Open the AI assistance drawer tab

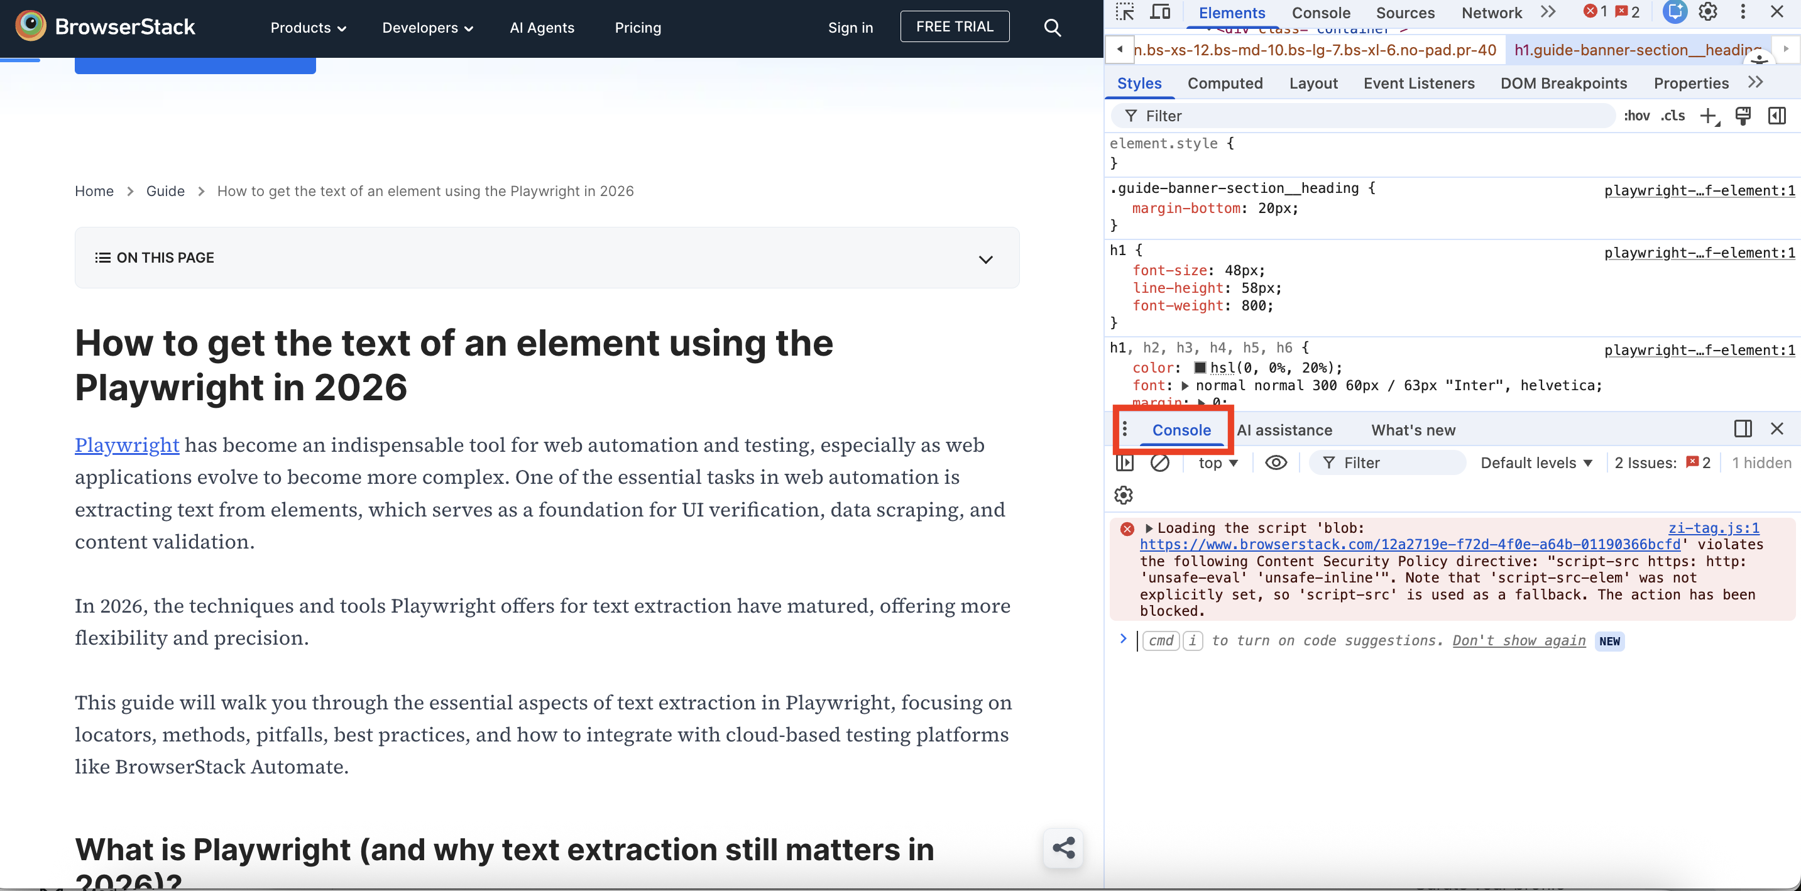pyautogui.click(x=1285, y=430)
